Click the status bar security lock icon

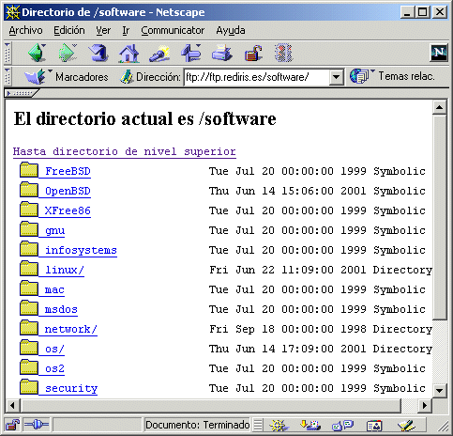(12, 425)
